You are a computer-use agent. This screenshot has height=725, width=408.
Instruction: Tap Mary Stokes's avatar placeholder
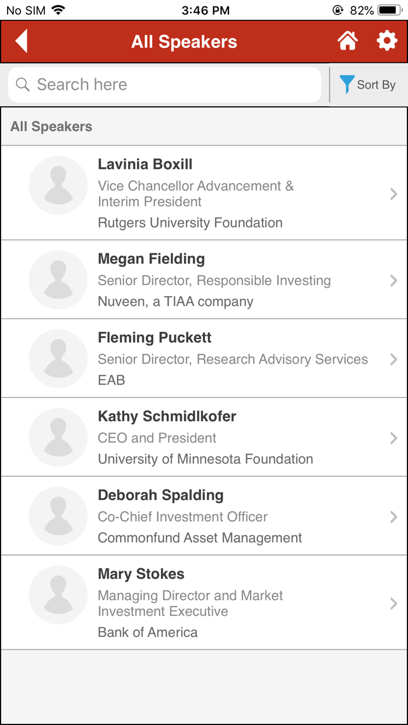pyautogui.click(x=58, y=595)
